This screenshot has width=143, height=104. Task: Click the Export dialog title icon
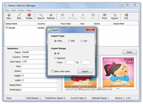coord(50,30)
